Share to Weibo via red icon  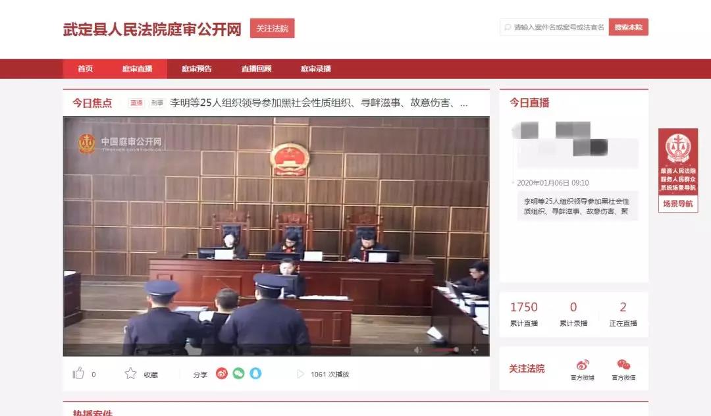point(222,373)
